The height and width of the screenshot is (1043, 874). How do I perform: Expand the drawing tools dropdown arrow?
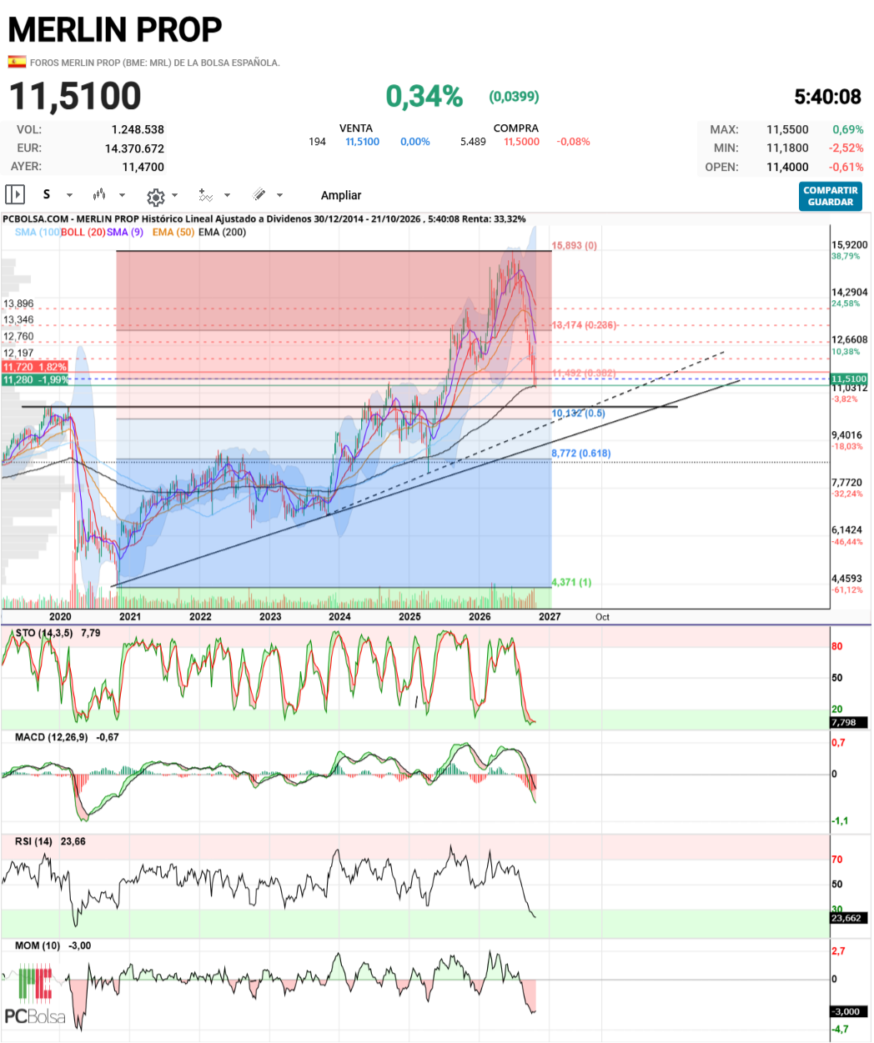(279, 196)
